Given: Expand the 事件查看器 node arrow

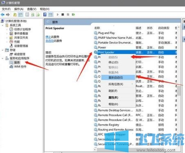Looking at the screenshot, I should 7,33.
